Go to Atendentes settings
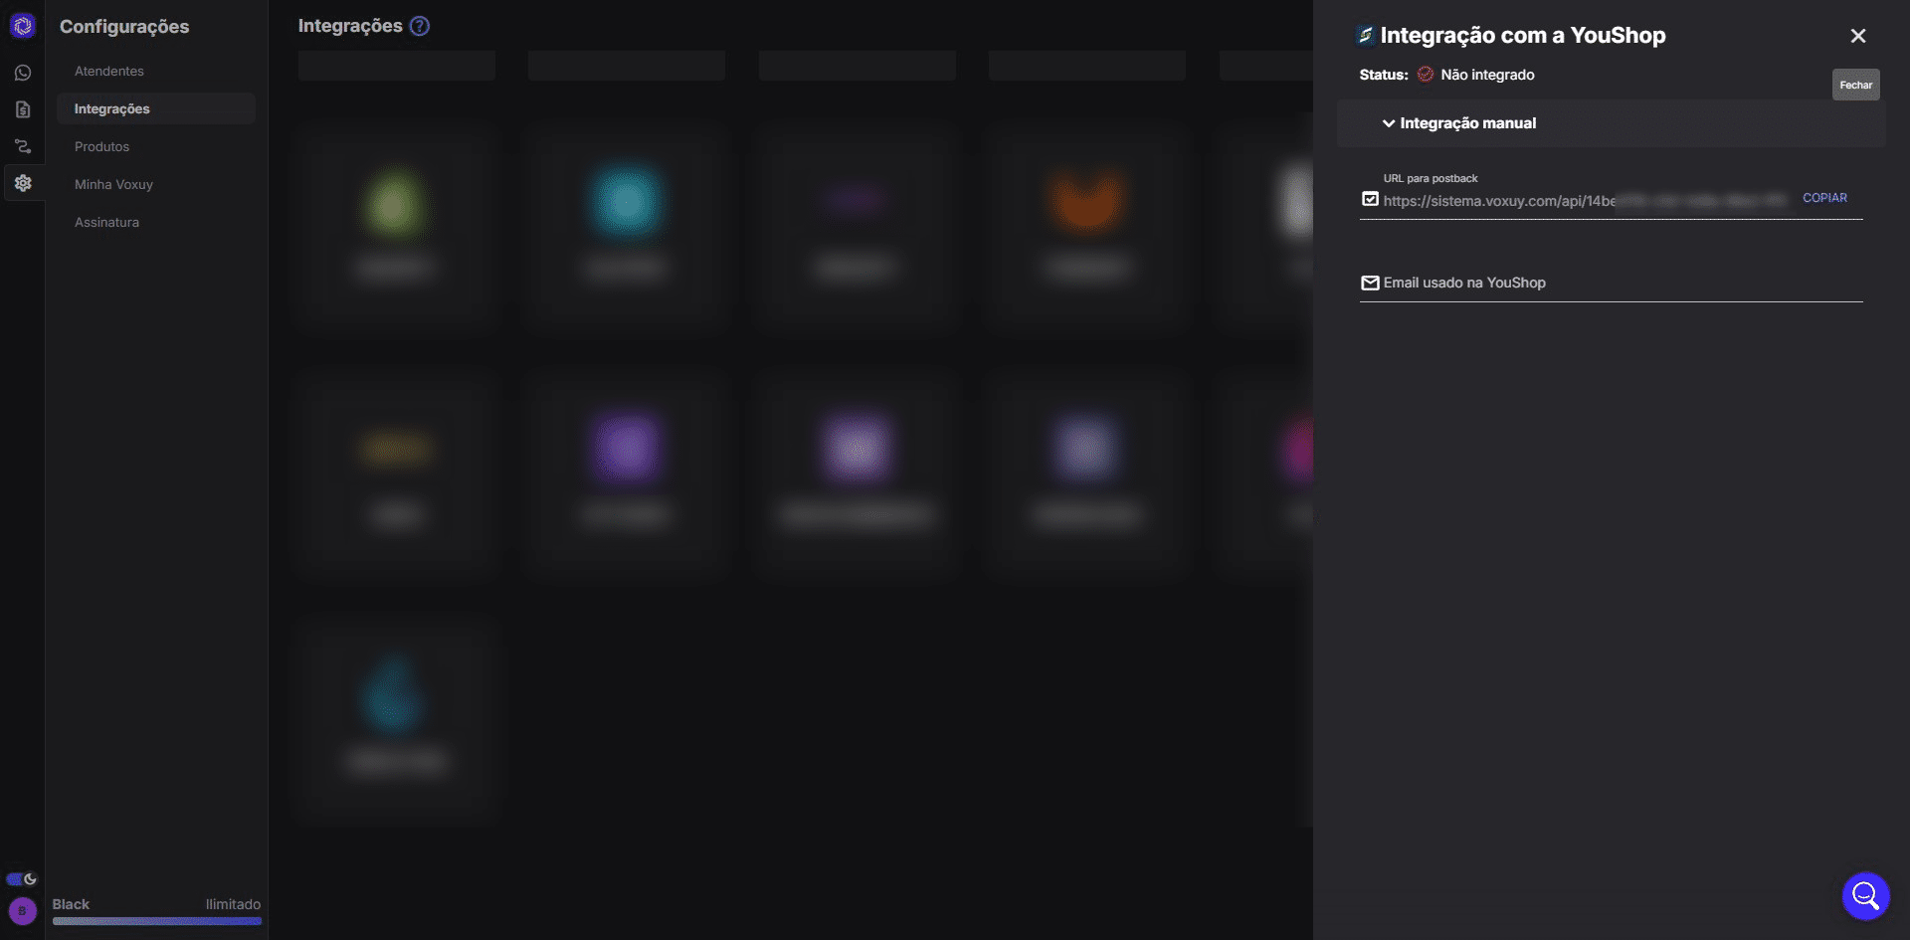 [x=109, y=71]
